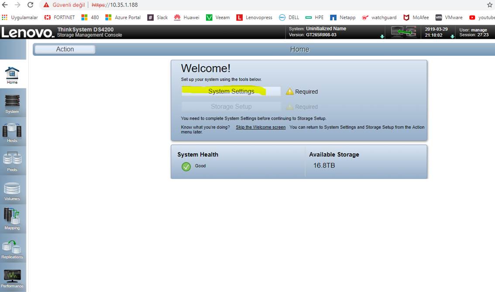This screenshot has height=292, width=495.
Task: Open the Home sidebar icon
Action: coord(12,75)
